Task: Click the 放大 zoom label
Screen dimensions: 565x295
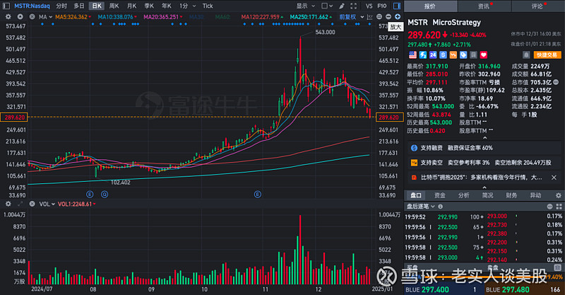Action: pyautogui.click(x=395, y=27)
